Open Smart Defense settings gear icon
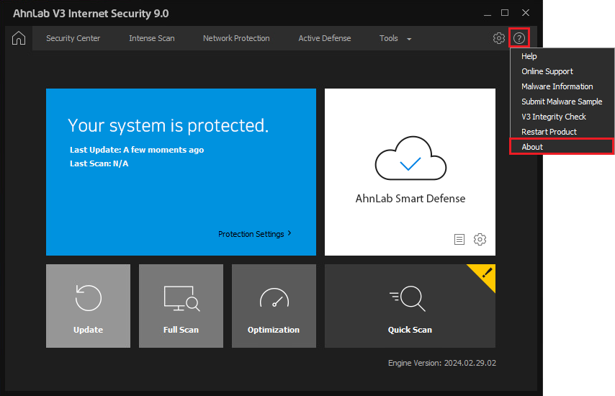 coord(480,239)
